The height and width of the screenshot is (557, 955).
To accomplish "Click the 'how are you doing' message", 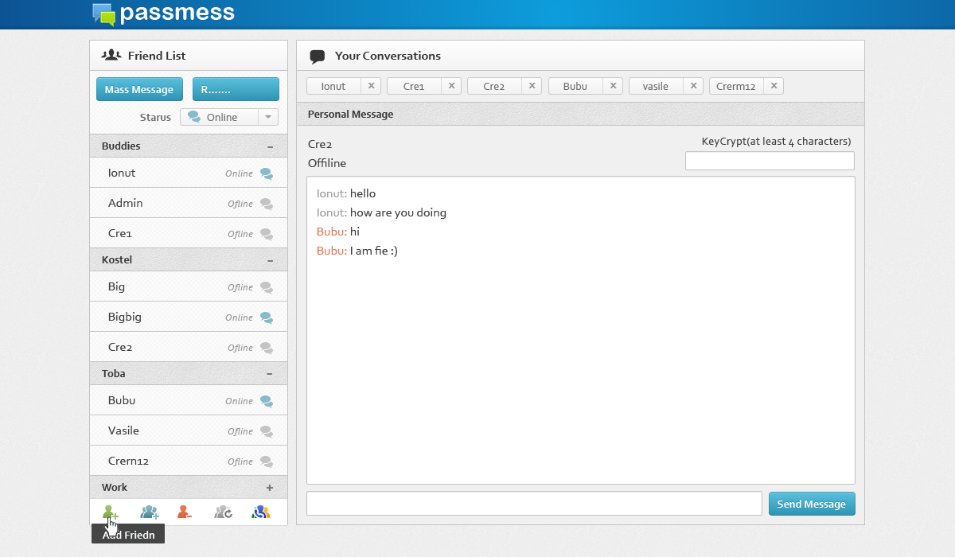I will pos(398,212).
